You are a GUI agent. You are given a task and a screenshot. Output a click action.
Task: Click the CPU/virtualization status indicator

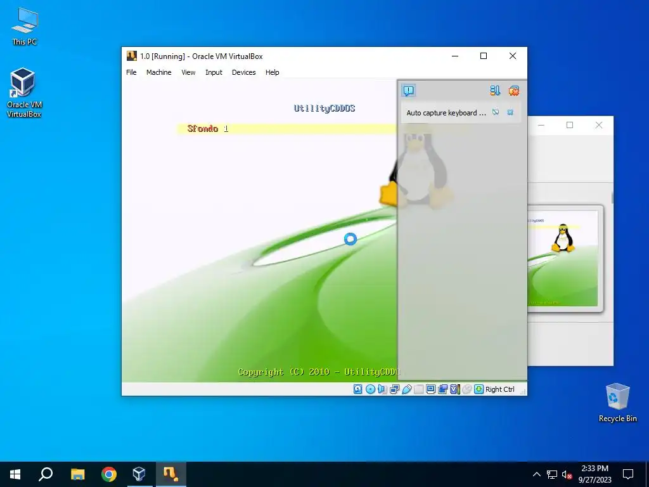pos(455,389)
